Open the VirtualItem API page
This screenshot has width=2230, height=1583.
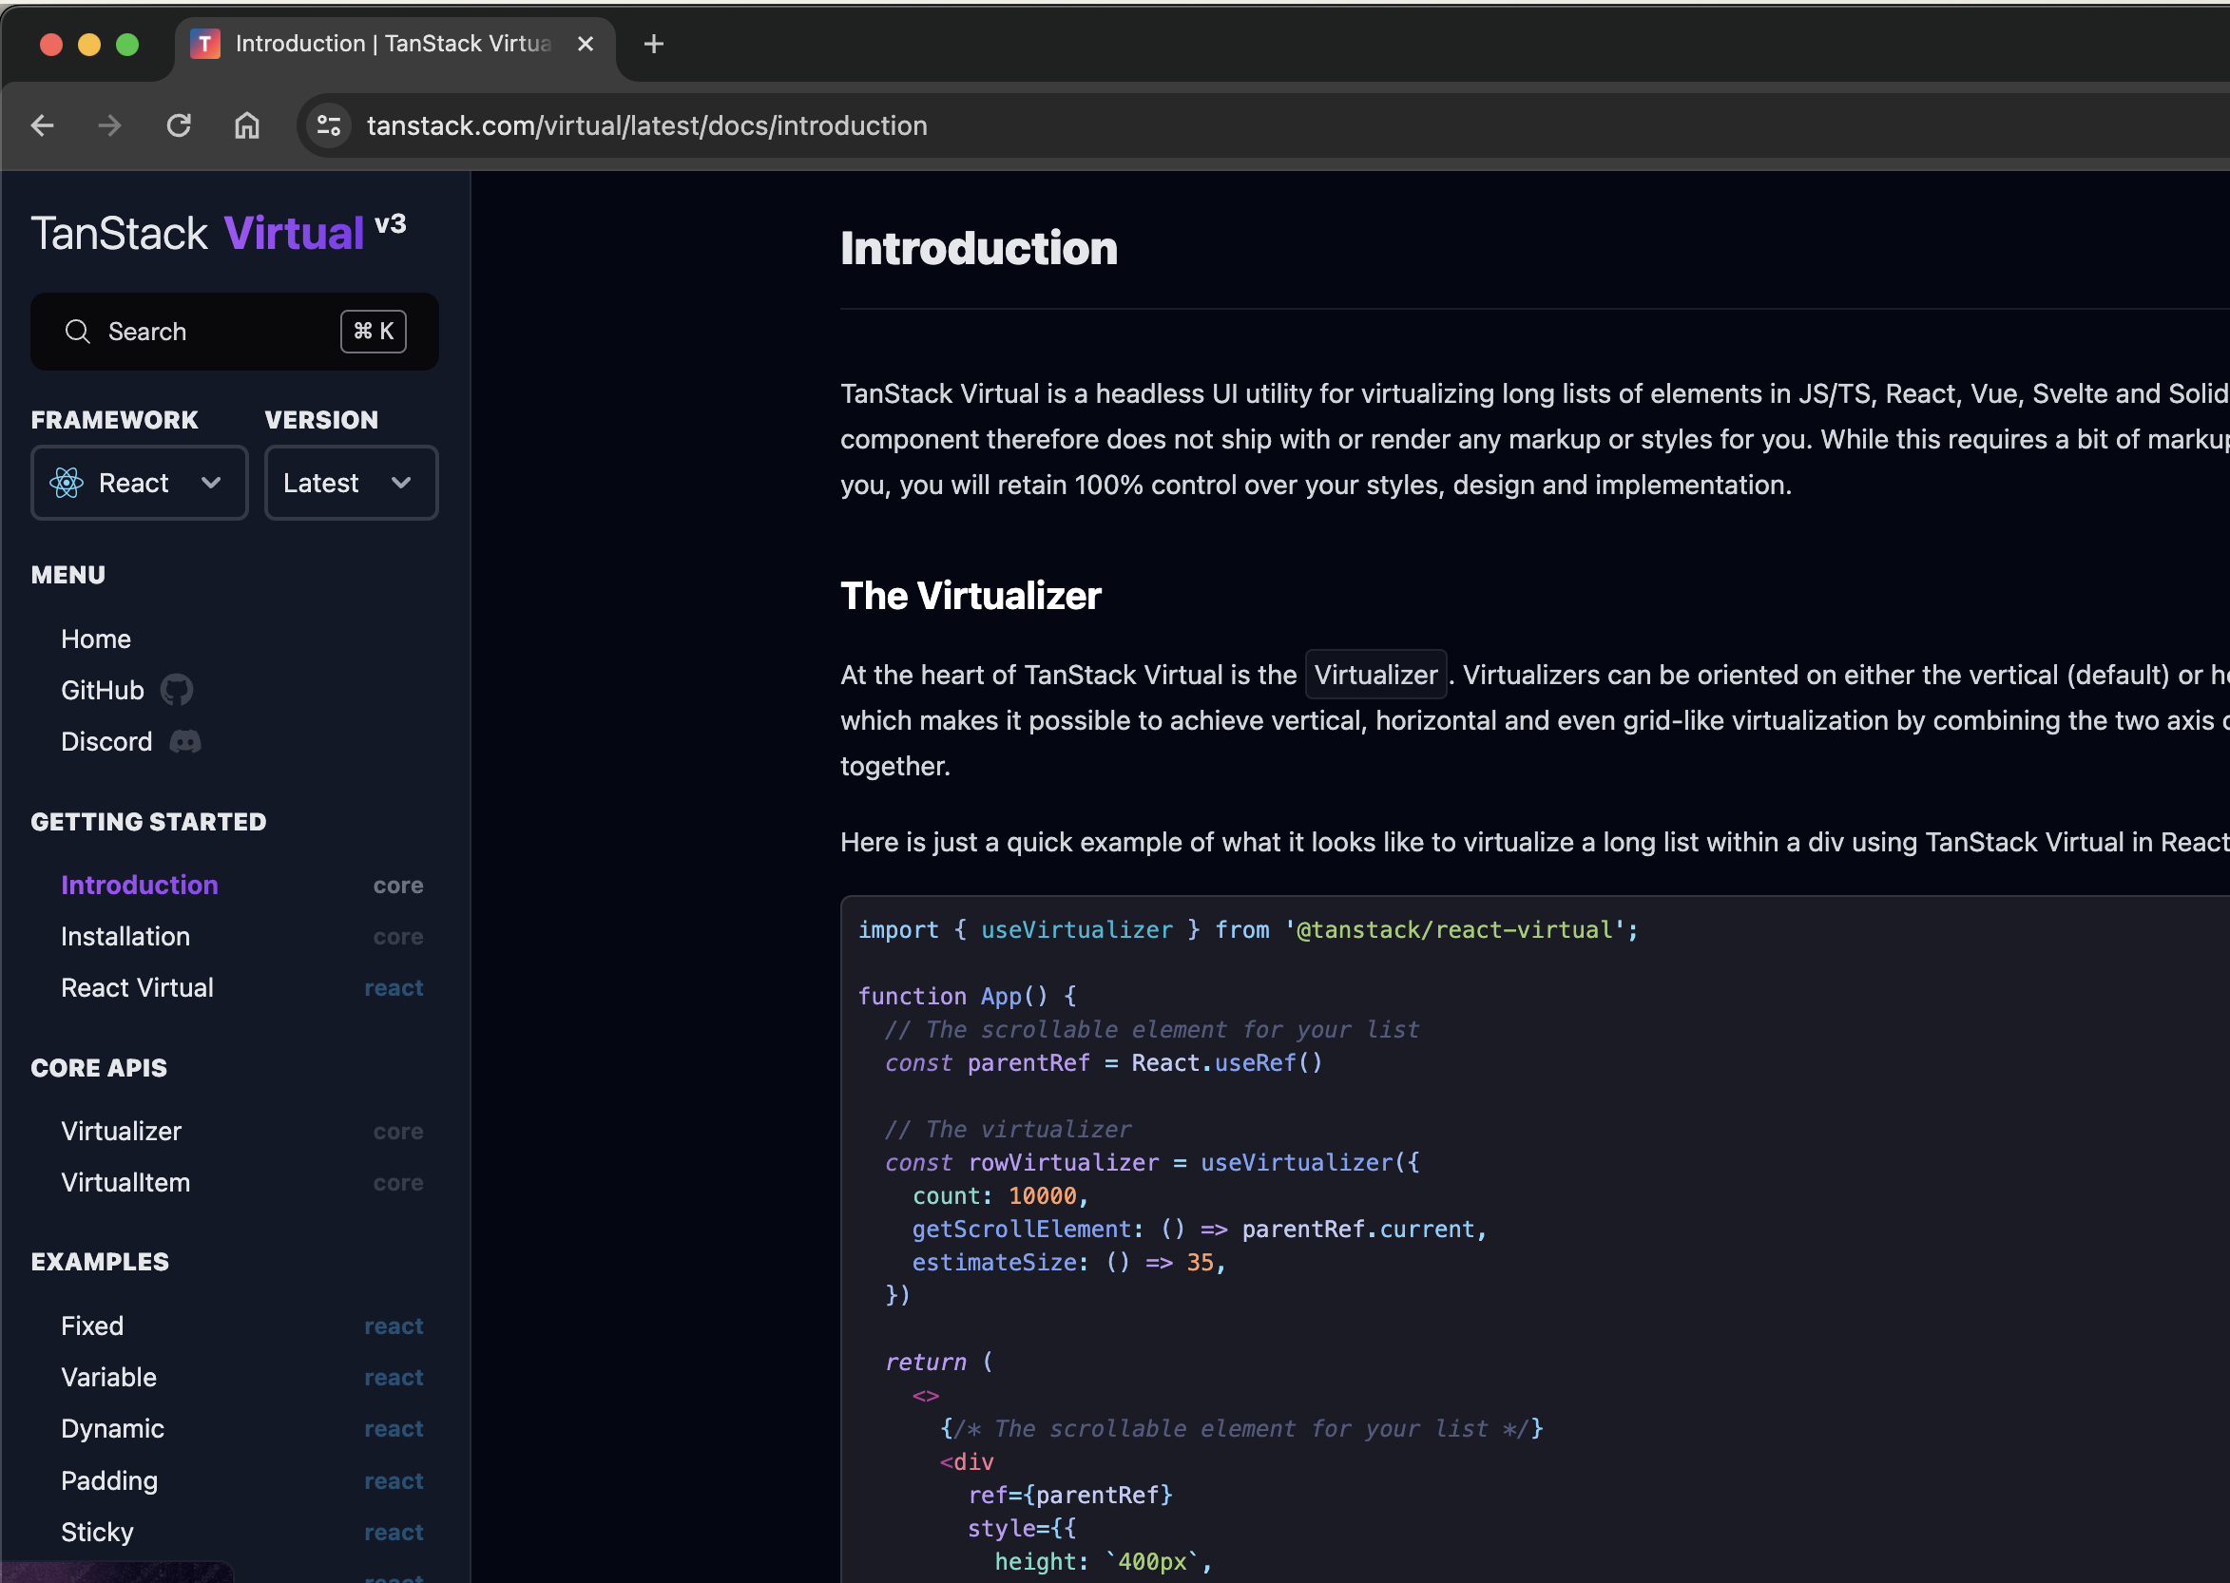[125, 1183]
